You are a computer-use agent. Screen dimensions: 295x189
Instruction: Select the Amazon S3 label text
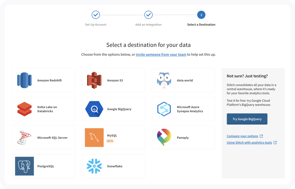point(115,80)
